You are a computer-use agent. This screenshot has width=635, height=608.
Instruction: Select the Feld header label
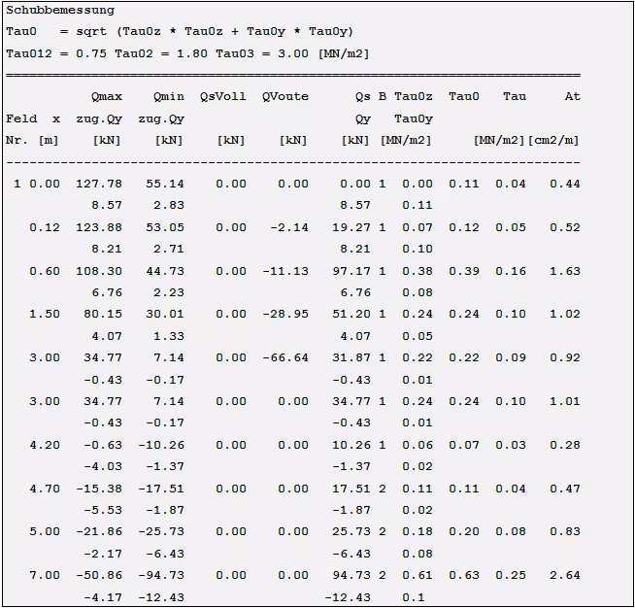coord(22,118)
